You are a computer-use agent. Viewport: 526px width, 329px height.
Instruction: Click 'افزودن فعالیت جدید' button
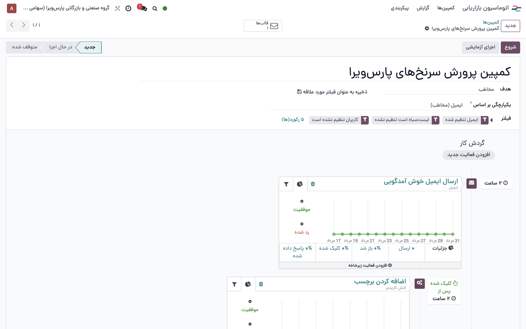pyautogui.click(x=468, y=155)
